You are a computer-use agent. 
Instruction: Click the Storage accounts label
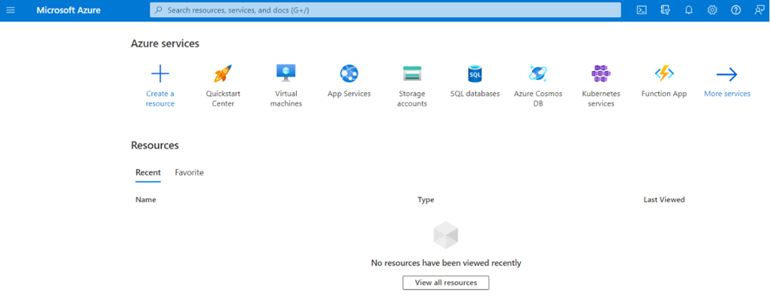click(412, 99)
